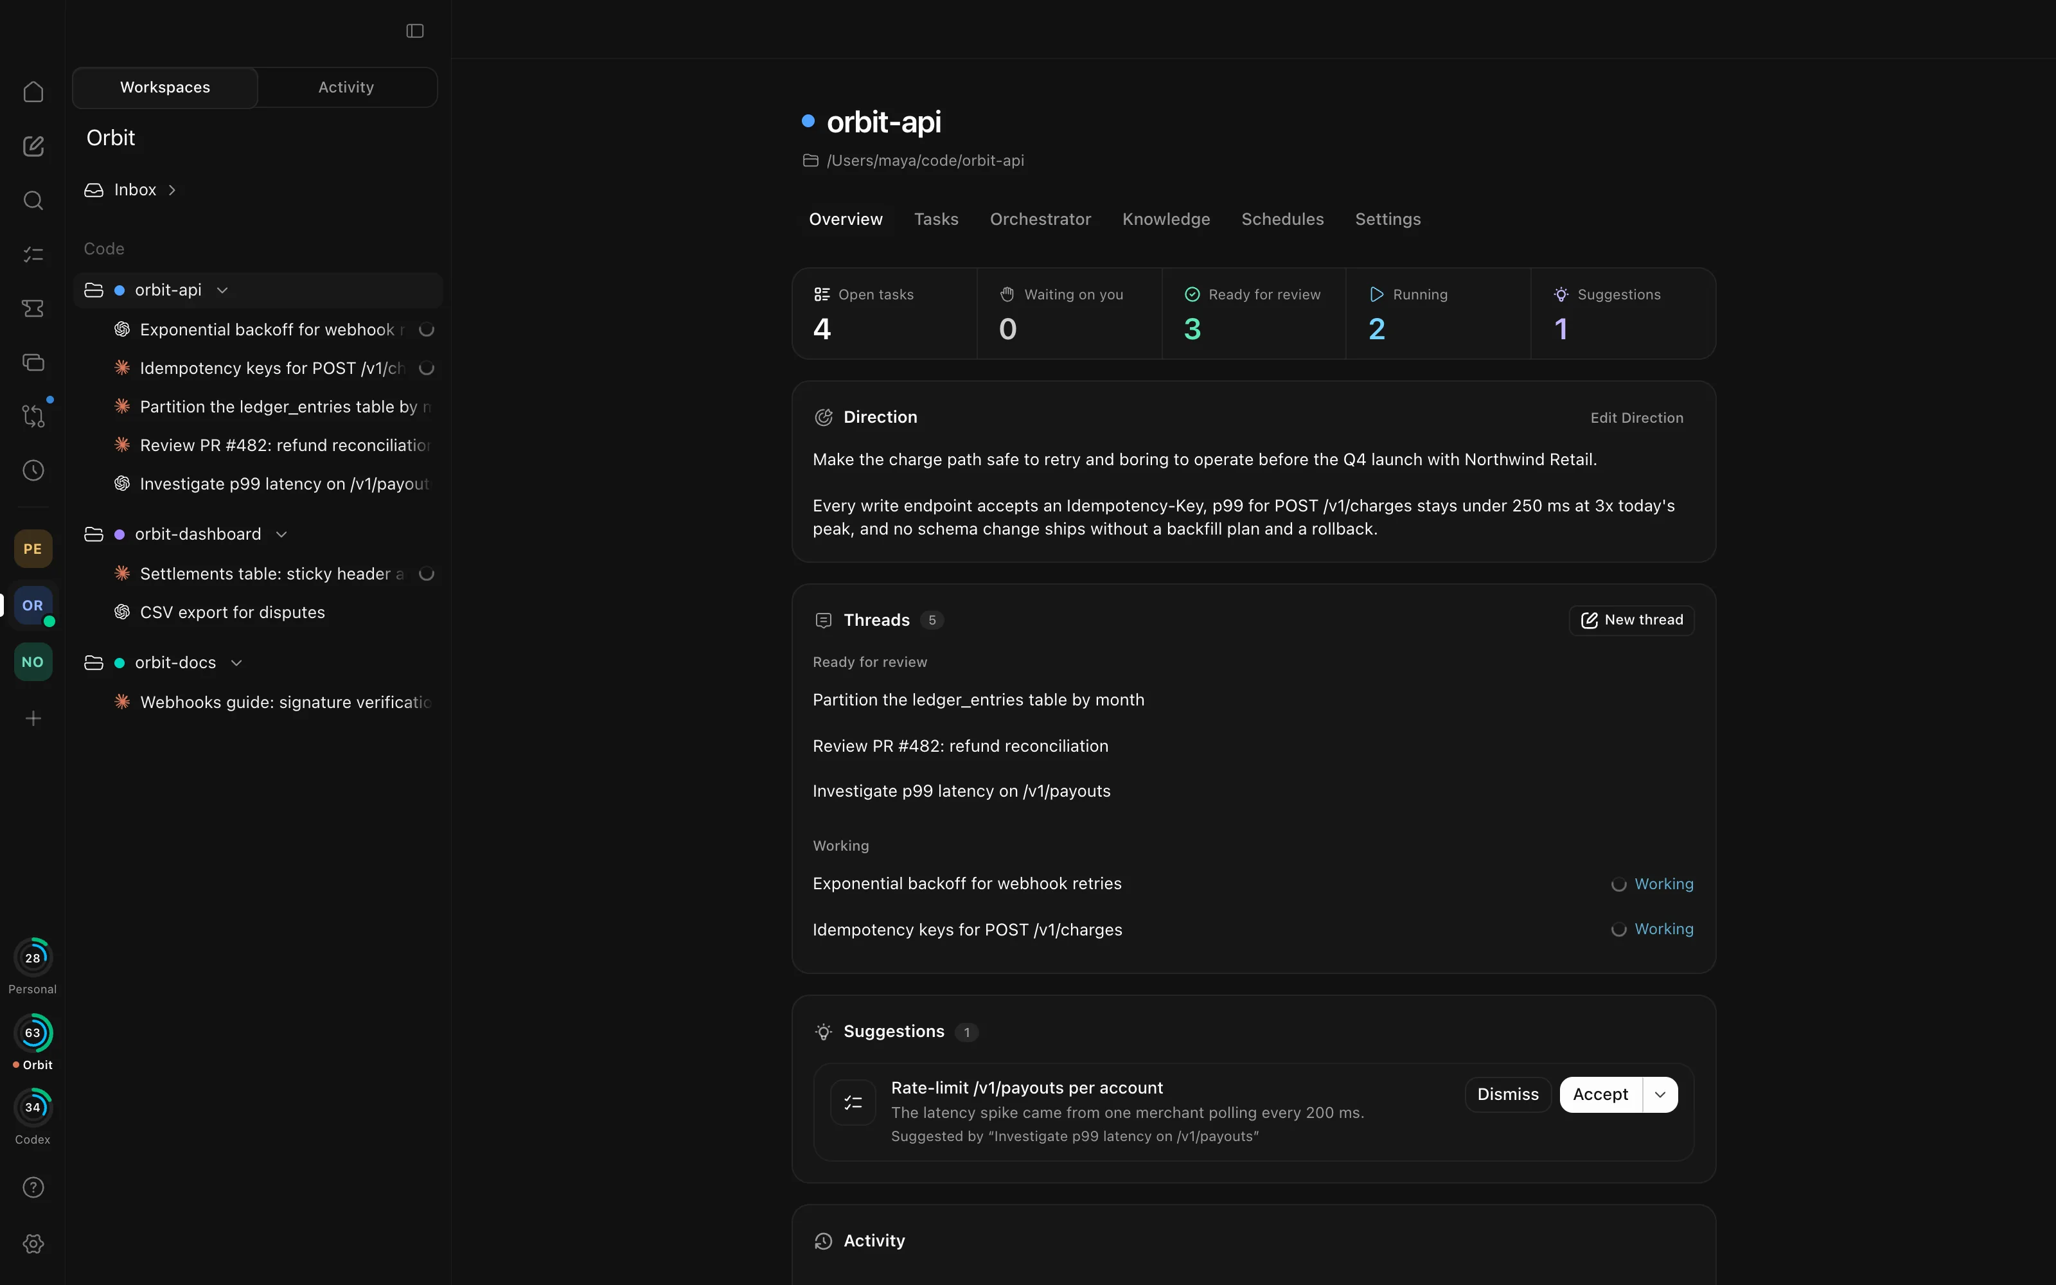Screen dimensions: 2056x1285
Task: Open settings gear icon at bottom
Action: (x=33, y=1243)
